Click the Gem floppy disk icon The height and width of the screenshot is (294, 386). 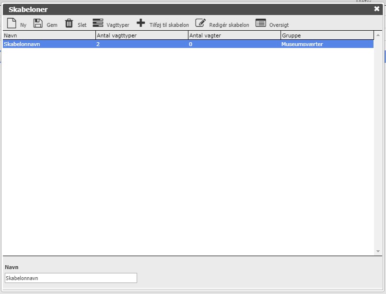[x=38, y=23]
